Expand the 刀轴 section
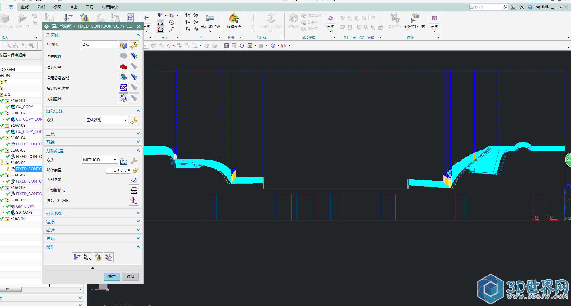Screen dimensions: 571x306 (x=138, y=142)
